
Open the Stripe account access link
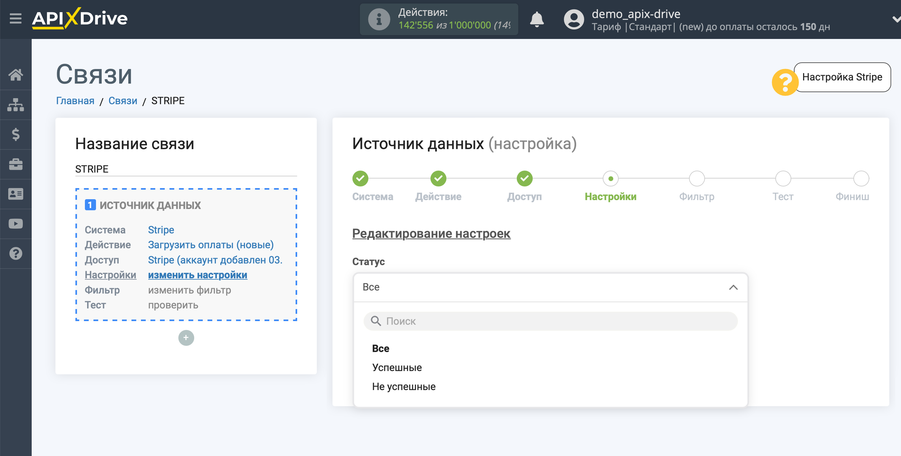point(215,260)
